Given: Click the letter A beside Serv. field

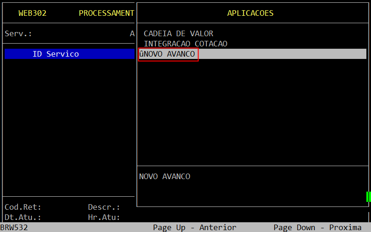Looking at the screenshot, I should click(x=132, y=34).
